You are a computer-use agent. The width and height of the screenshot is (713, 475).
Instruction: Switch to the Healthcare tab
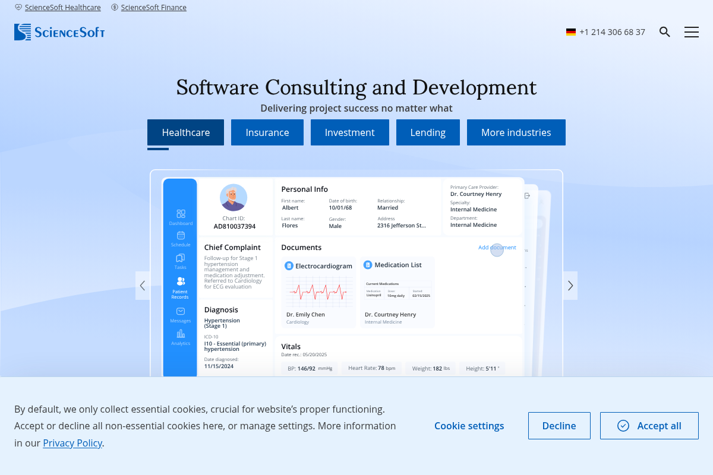tap(185, 132)
